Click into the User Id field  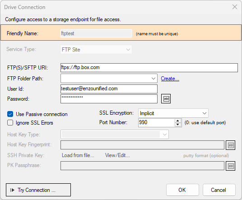tap(109, 89)
